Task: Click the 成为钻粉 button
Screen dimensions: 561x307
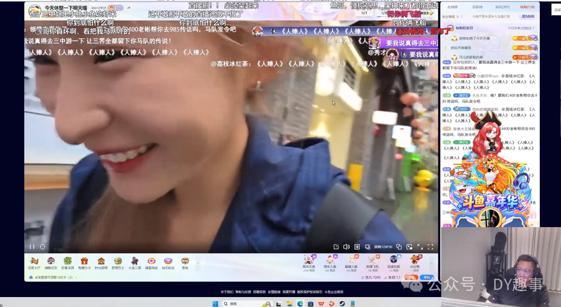Action: click(x=528, y=17)
